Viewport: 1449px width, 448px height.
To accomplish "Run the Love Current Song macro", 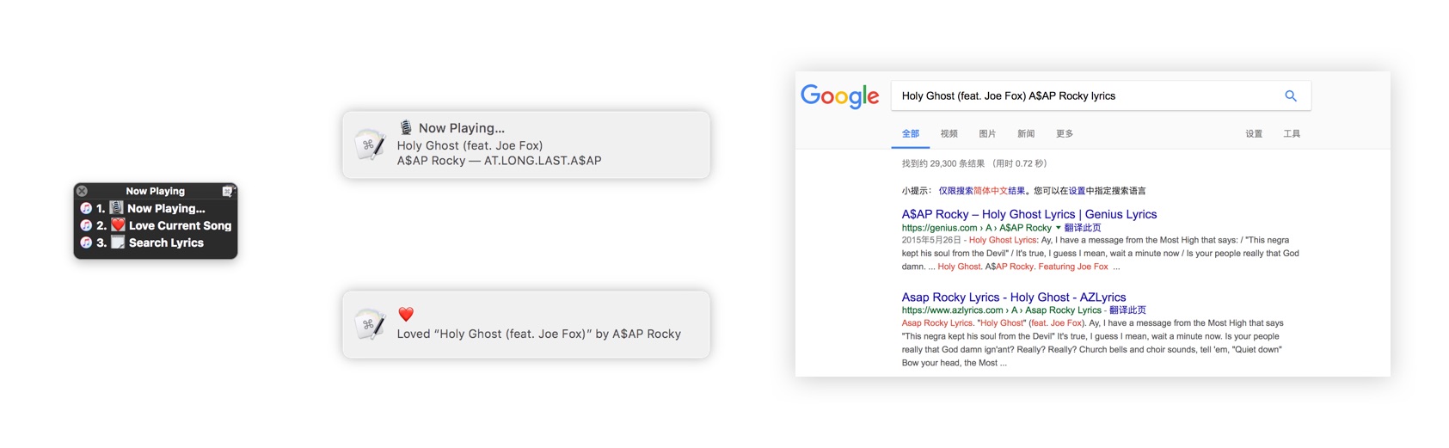I will tap(180, 225).
